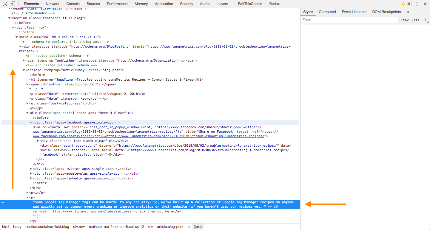The image size is (430, 230).
Task: Switch to the Network tab
Action: click(x=53, y=4)
